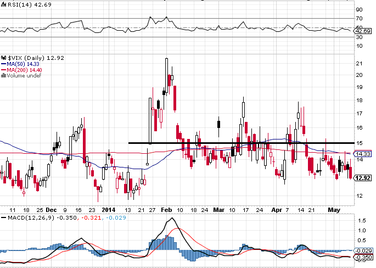This screenshot has width=376, height=268.
Task: Click the 90 label on RSI axis
Action: [359, 9]
